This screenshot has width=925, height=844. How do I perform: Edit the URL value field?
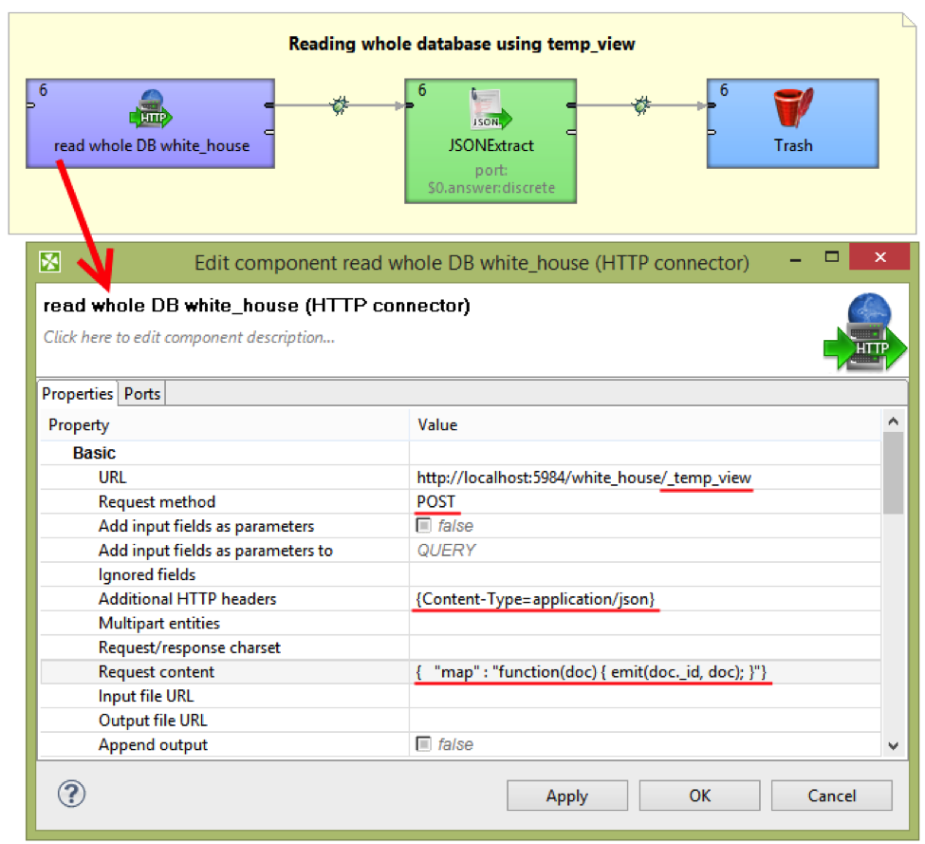tap(583, 478)
